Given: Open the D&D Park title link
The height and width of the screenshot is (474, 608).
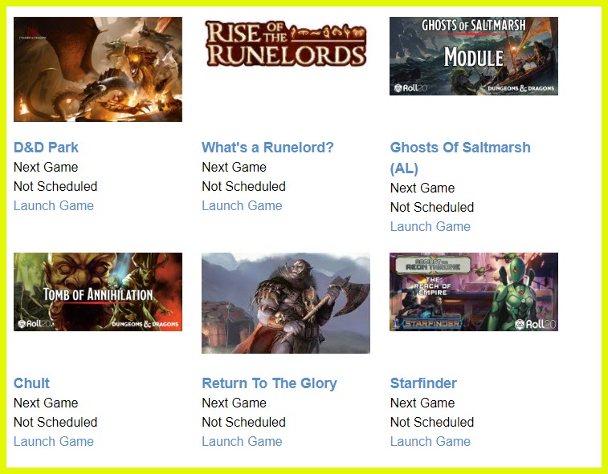Looking at the screenshot, I should 46,148.
